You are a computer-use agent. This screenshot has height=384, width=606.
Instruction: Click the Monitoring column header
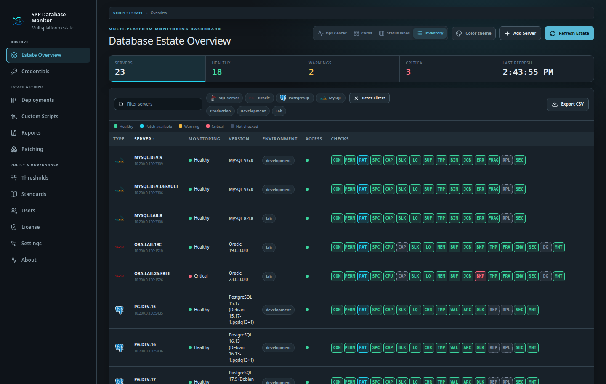[x=204, y=139]
